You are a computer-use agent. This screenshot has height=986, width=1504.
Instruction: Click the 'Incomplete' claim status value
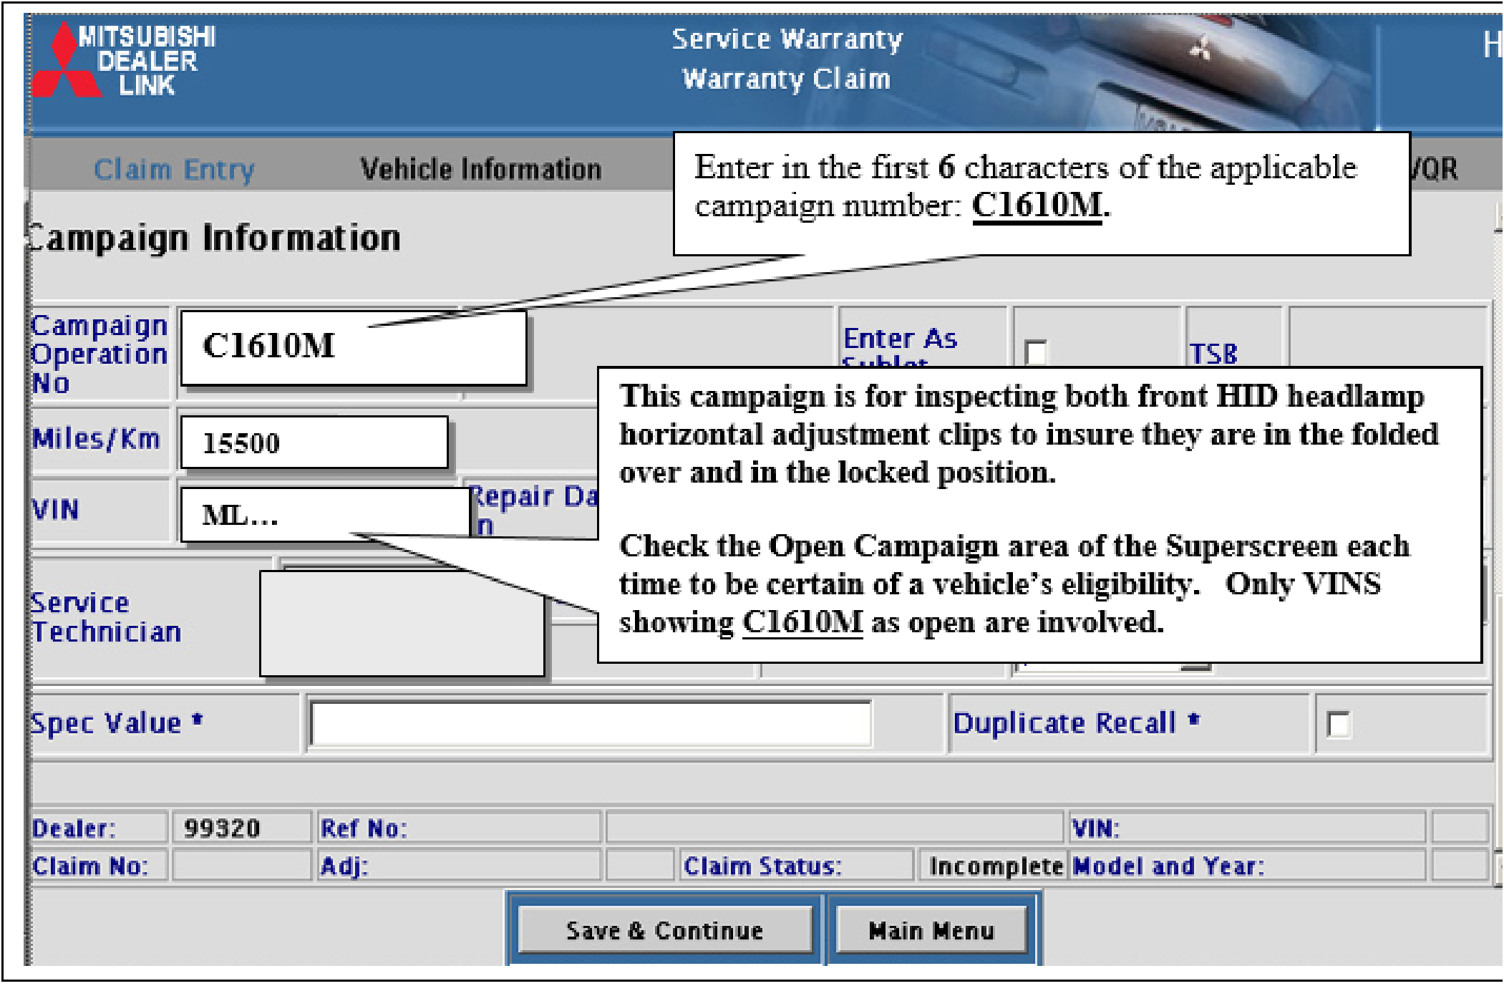[996, 866]
